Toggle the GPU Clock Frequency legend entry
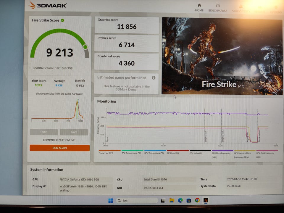Screen dimensions: 284x213 pos(267,154)
